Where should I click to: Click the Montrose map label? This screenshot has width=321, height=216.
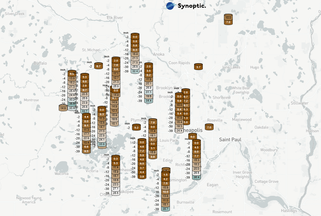31,100
